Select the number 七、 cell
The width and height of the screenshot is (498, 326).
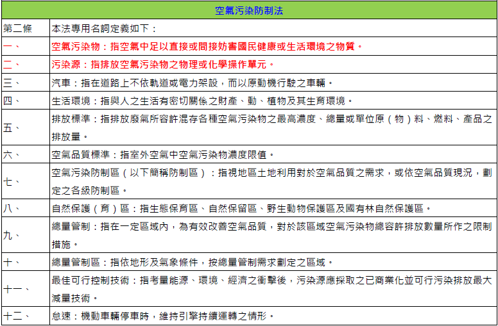click(26, 181)
